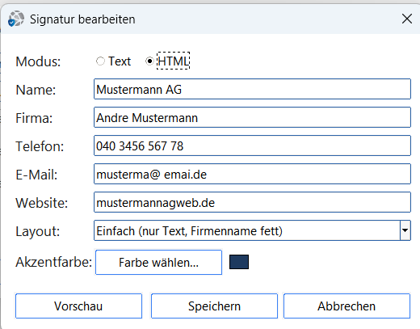The image size is (420, 329).
Task: Click the app icon in the title bar
Action: tap(16, 19)
